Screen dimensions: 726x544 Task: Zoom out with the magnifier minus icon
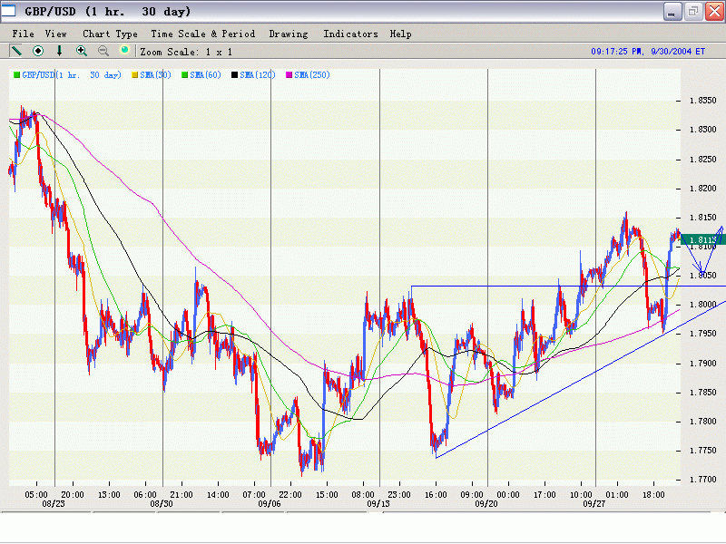click(103, 51)
